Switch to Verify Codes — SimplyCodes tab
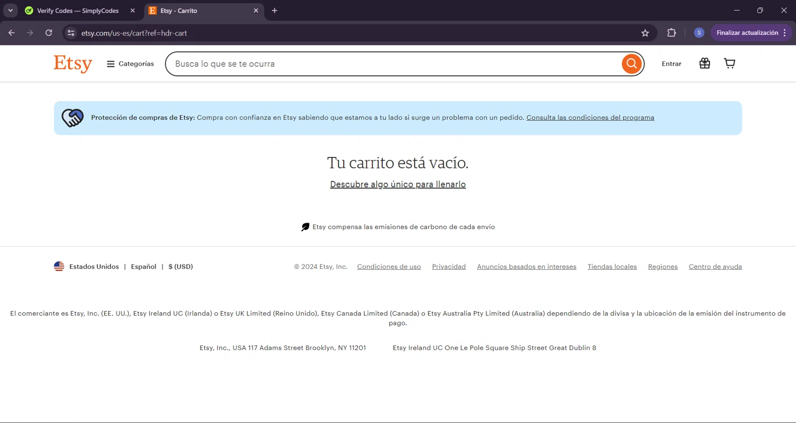Image resolution: width=796 pixels, height=423 pixels. point(78,11)
